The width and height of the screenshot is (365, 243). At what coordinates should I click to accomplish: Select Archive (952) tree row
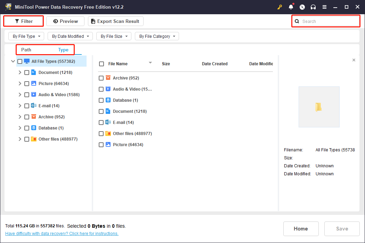click(x=52, y=117)
